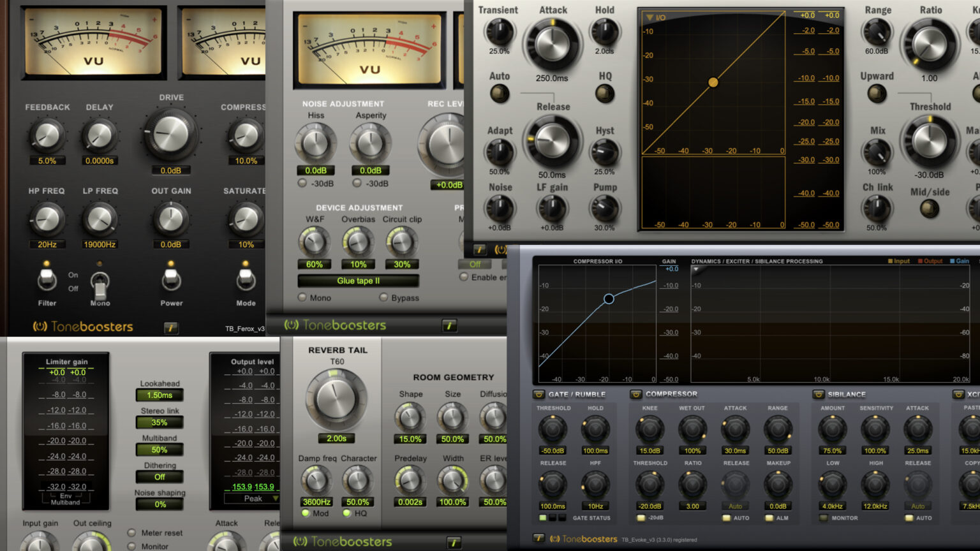Click the info icon in the Evoke plugin footer

coord(538,539)
